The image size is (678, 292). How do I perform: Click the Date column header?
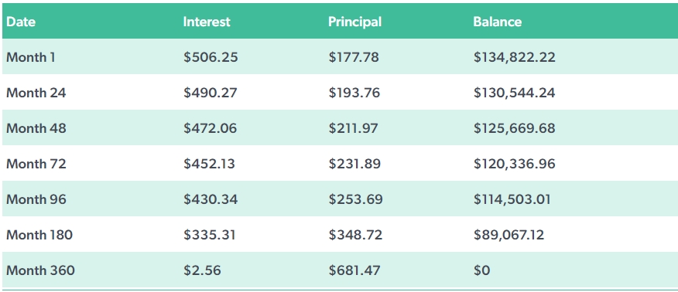coord(21,22)
